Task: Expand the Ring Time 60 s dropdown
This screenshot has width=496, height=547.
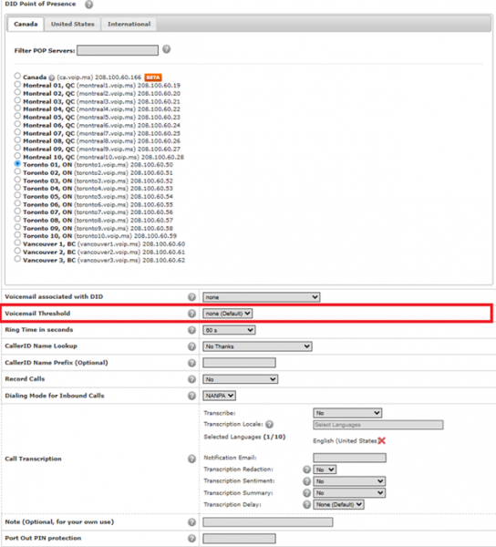Action: point(229,330)
